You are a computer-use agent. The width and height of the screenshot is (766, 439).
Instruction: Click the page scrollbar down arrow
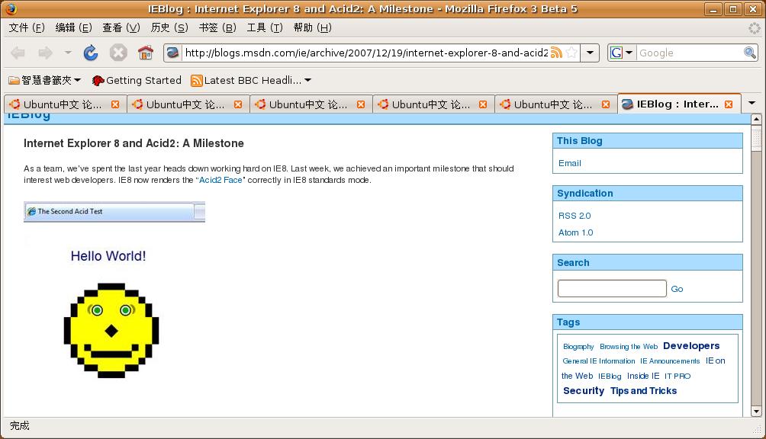[x=756, y=412]
